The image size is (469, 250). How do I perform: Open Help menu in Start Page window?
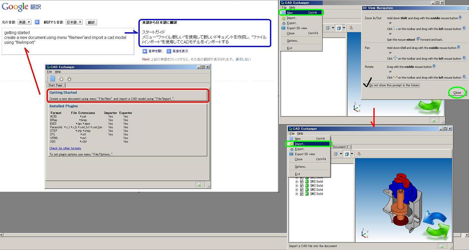(x=58, y=72)
